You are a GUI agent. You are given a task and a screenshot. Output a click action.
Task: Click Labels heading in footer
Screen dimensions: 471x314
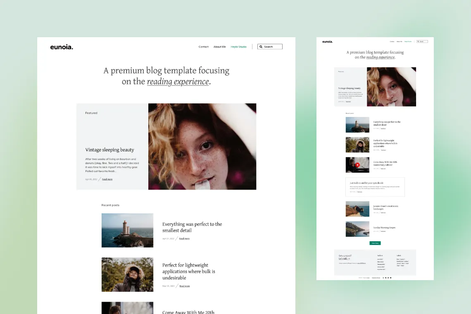click(399, 255)
